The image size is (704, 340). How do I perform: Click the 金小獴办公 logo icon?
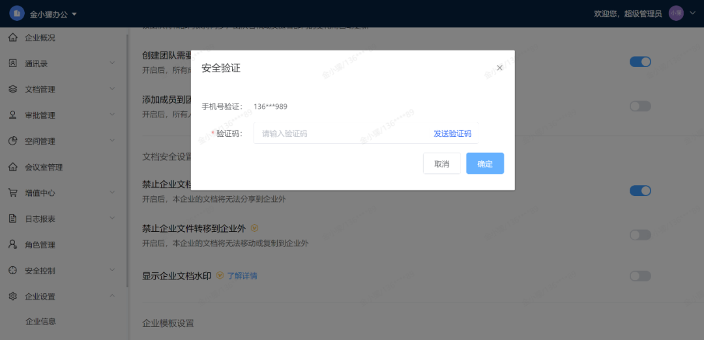pyautogui.click(x=17, y=14)
